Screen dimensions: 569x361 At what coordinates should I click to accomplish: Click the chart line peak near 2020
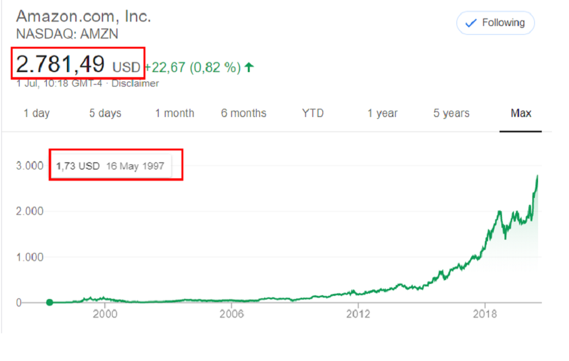click(x=537, y=176)
